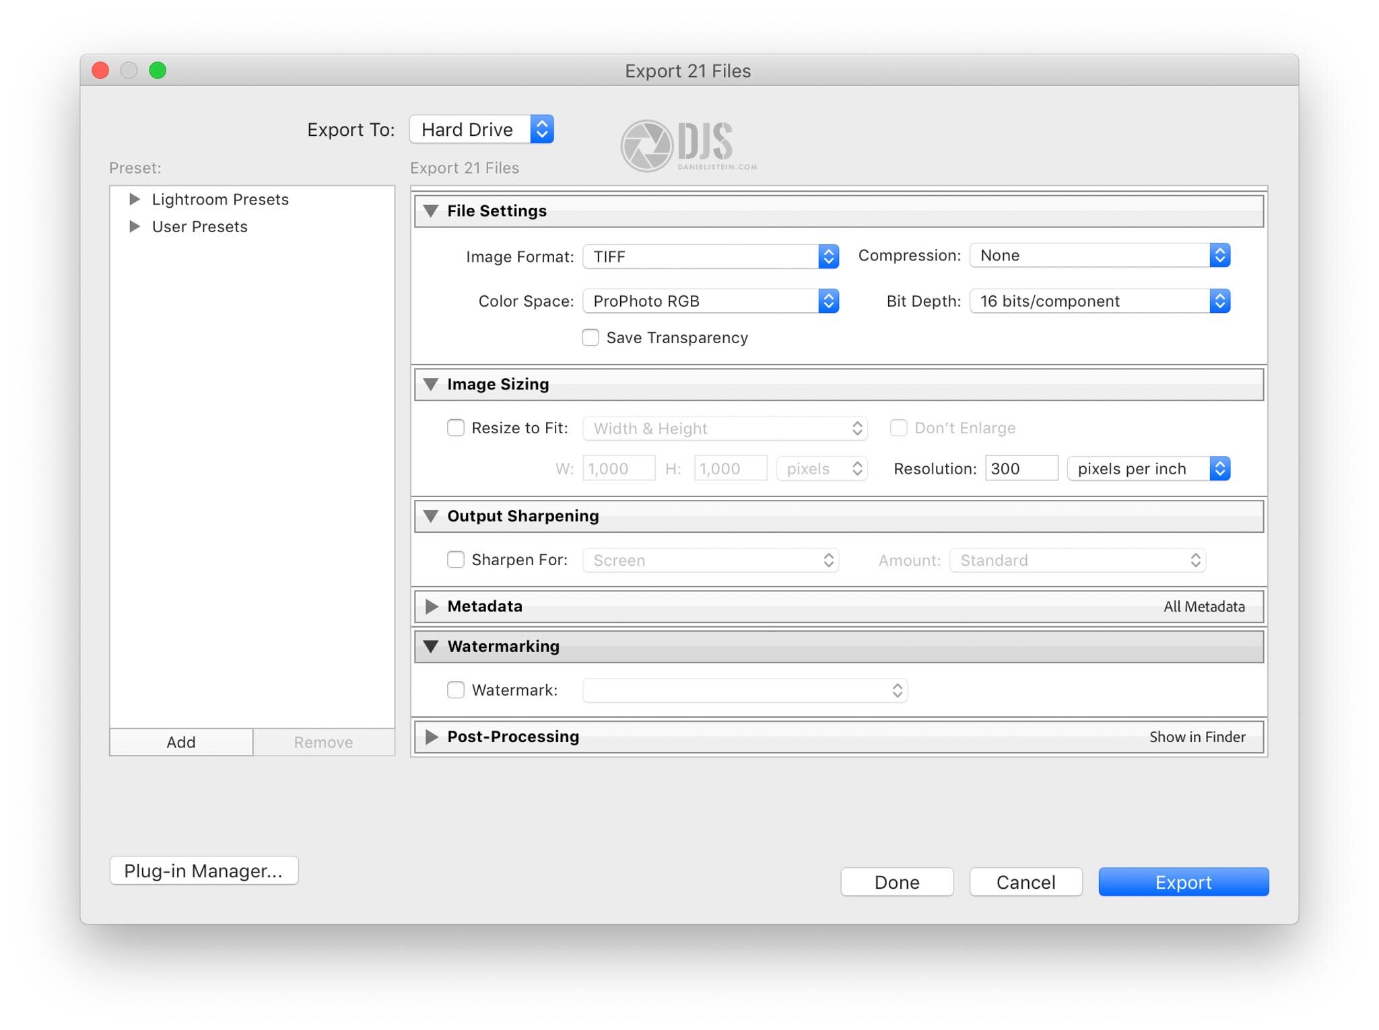Click the green zoom window button
The width and height of the screenshot is (1379, 1030).
click(158, 70)
